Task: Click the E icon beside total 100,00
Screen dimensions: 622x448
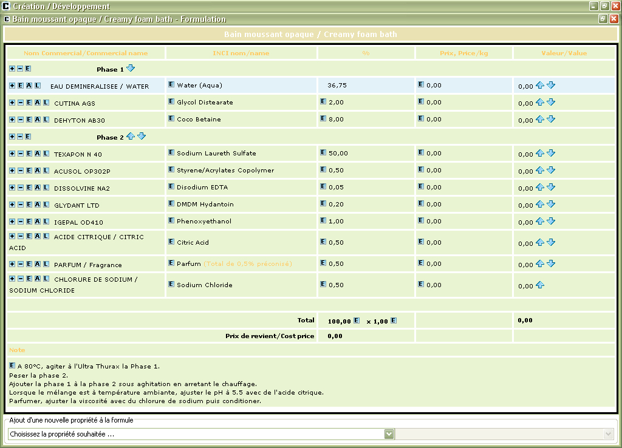Action: tap(357, 321)
